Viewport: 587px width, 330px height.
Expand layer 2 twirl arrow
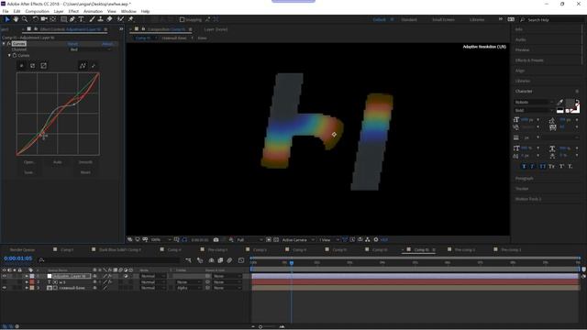27,282
